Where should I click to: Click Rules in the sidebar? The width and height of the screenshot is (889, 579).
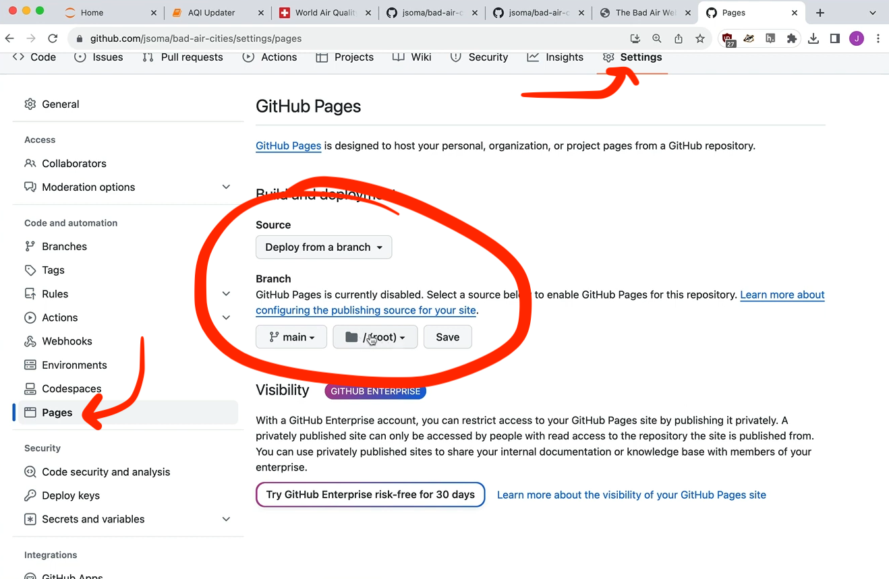point(55,294)
